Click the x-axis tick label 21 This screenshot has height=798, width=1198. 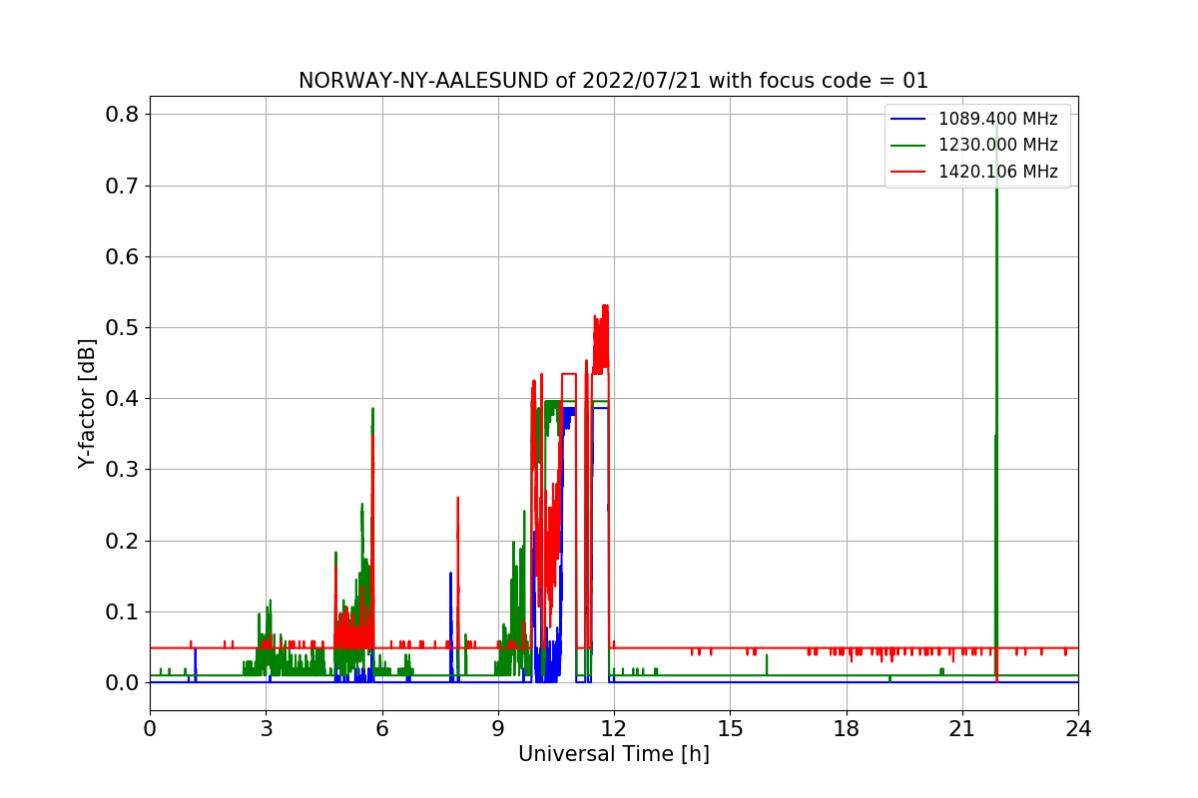coord(962,728)
